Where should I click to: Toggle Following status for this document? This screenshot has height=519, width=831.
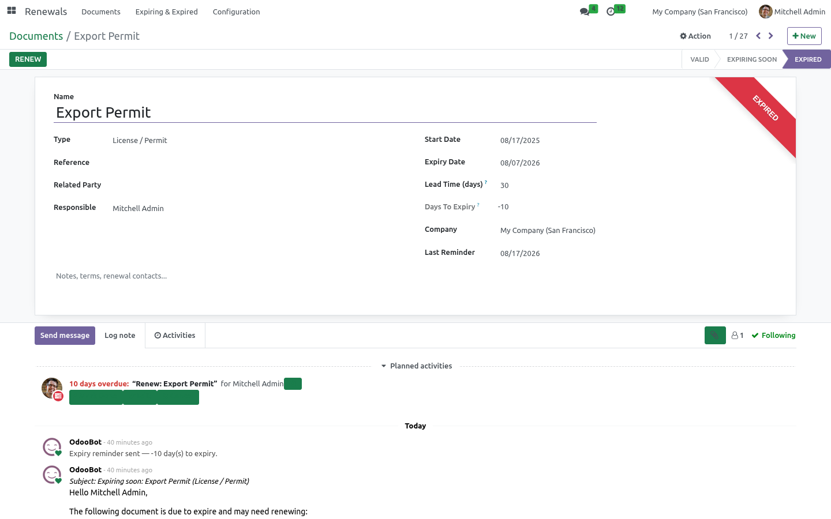tap(773, 335)
